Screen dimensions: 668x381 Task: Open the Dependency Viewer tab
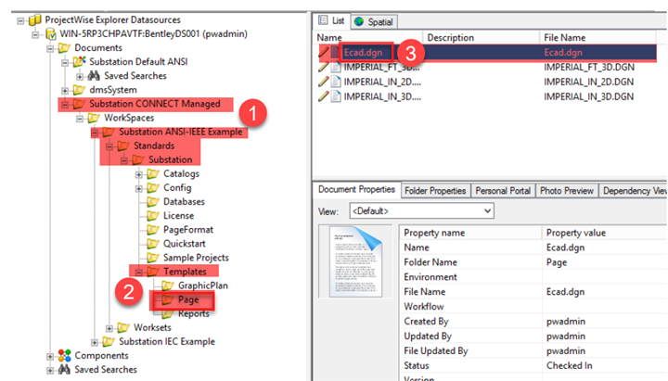point(633,191)
